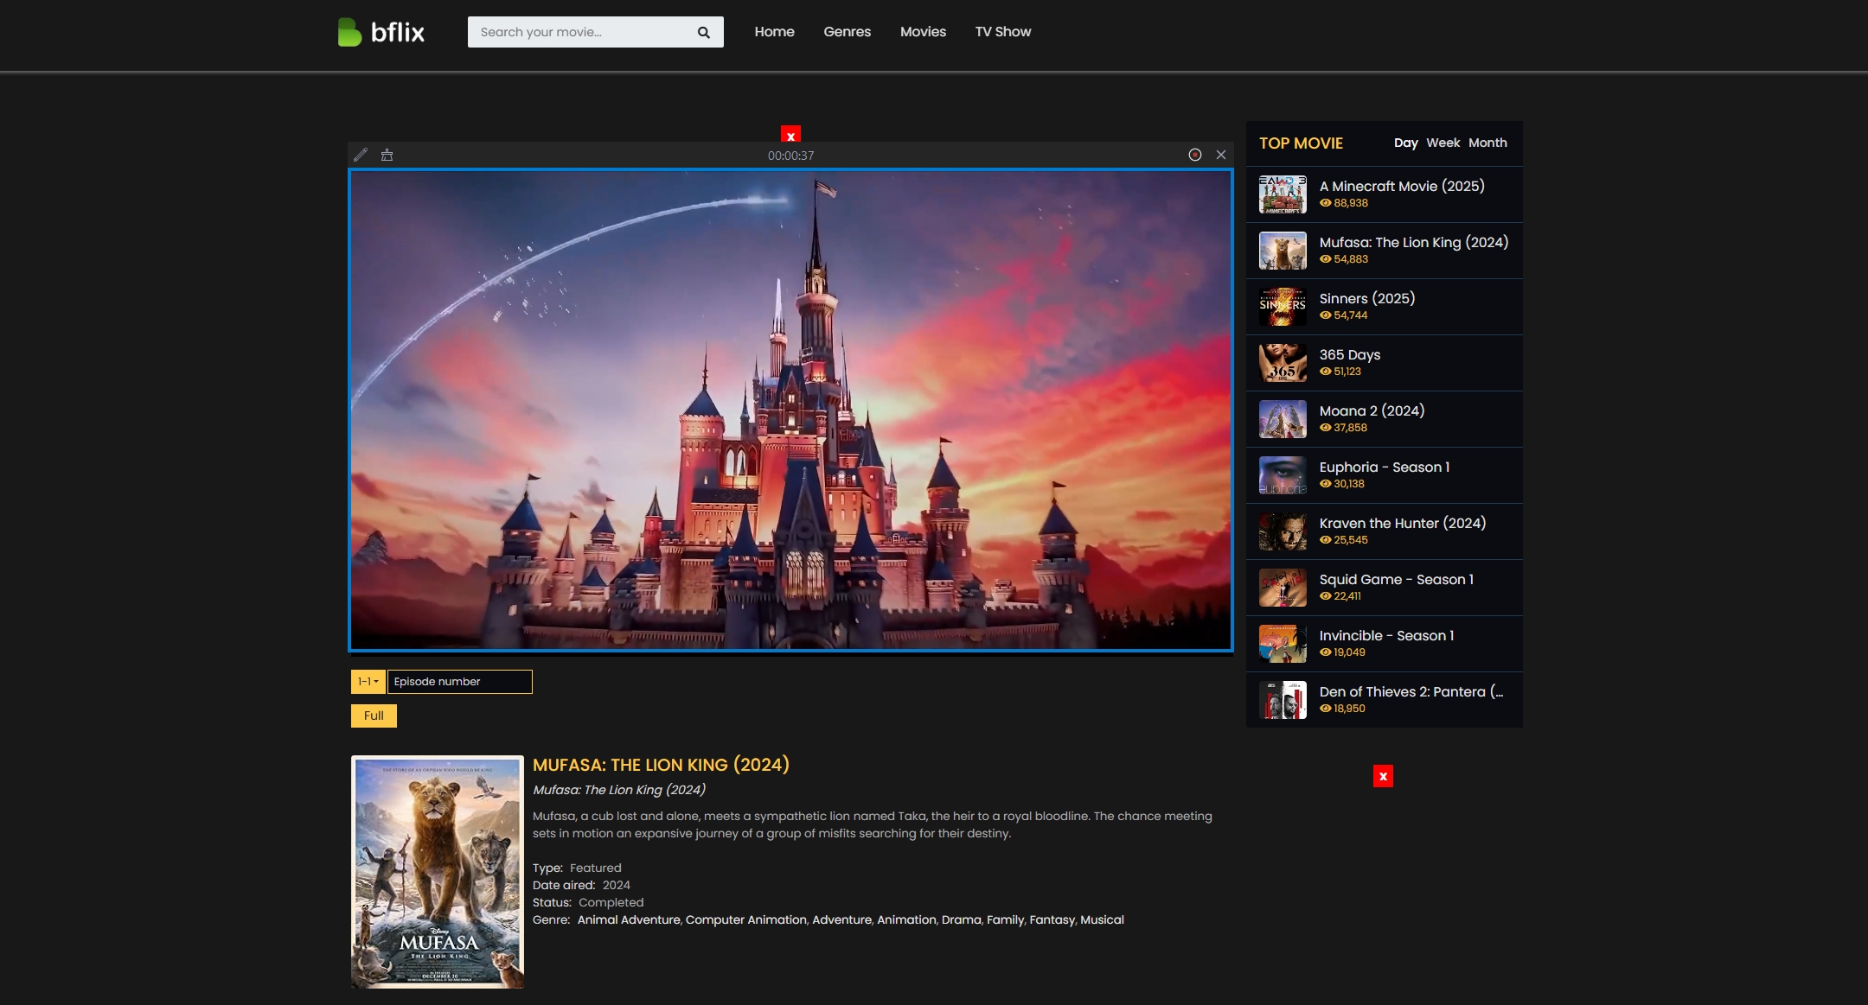This screenshot has width=1868, height=1005.
Task: Click the video player area
Action: (x=790, y=410)
